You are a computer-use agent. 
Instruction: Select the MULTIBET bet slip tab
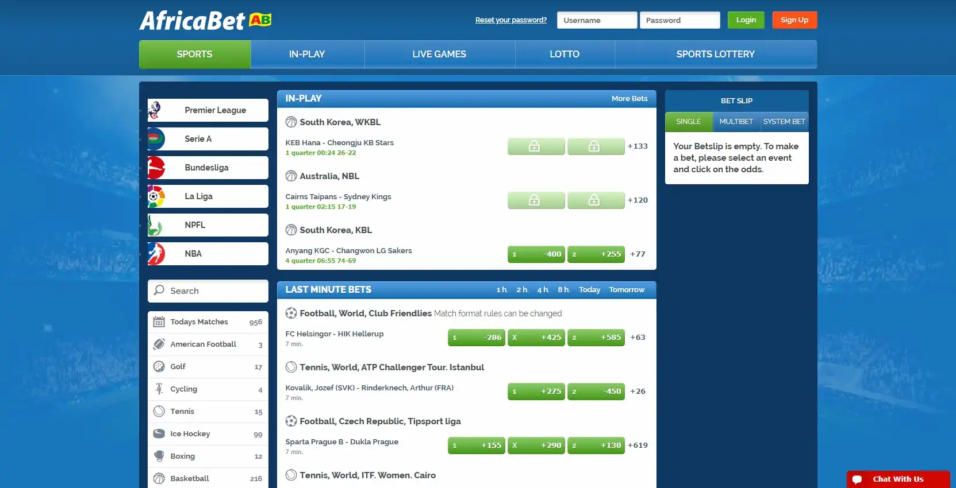tap(736, 122)
